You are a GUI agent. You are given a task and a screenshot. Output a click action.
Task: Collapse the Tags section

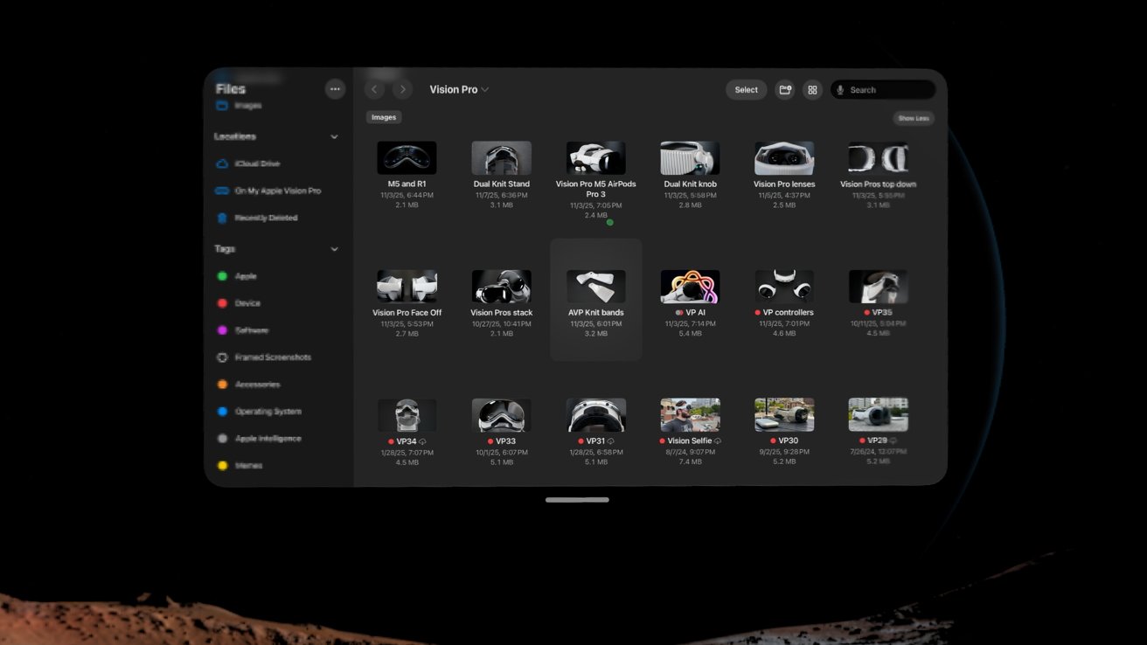click(334, 249)
